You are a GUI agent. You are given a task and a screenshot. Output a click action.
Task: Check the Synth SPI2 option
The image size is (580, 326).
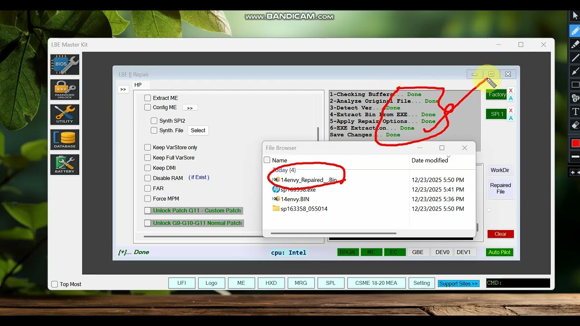pos(154,121)
